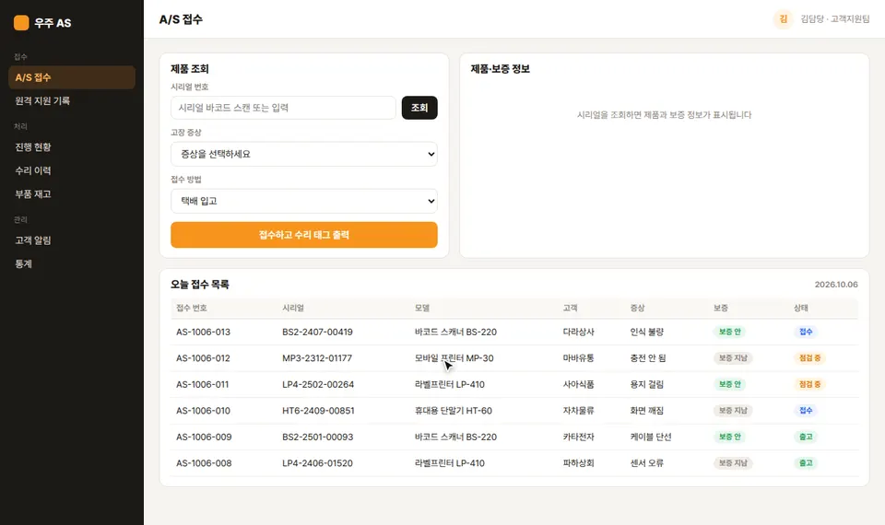Click the 고객 column header

pos(570,308)
